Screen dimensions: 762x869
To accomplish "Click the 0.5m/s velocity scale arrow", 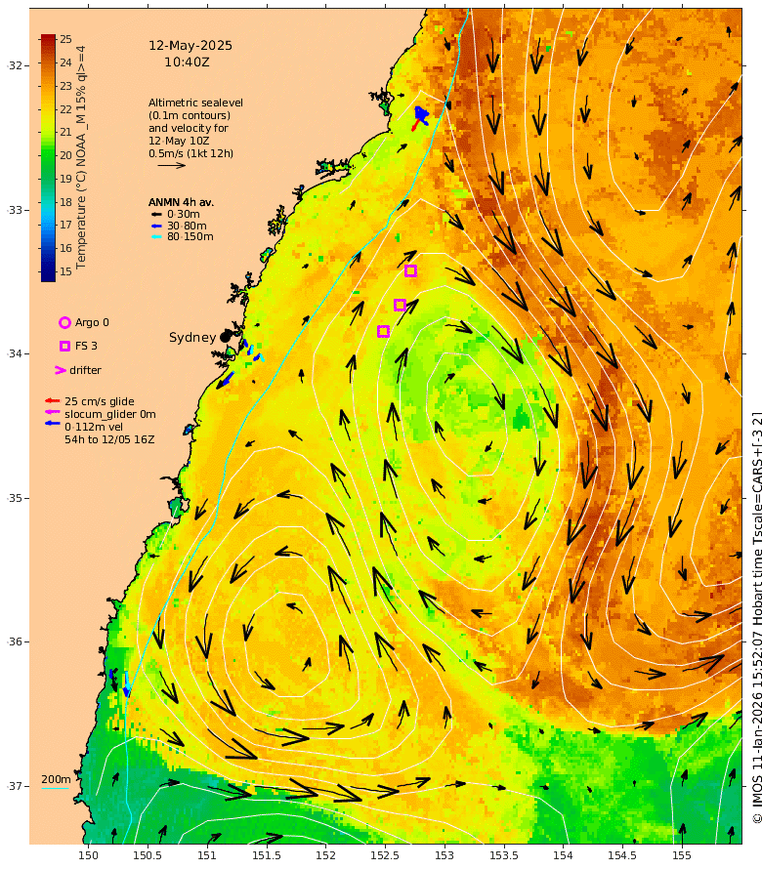I will coord(171,165).
